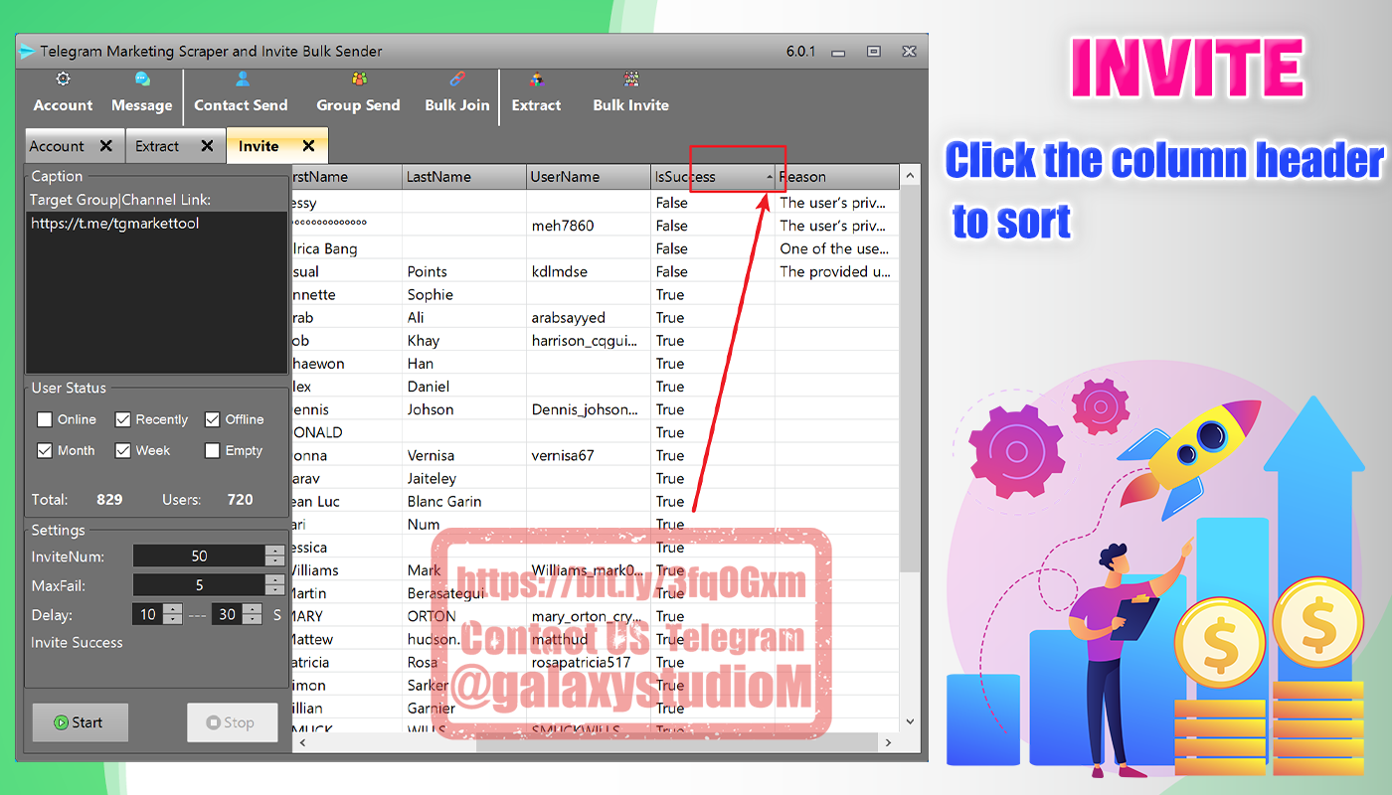Screen dimensions: 1392x795
Task: Decrease the InviteNum value by one
Action: pyautogui.click(x=274, y=561)
